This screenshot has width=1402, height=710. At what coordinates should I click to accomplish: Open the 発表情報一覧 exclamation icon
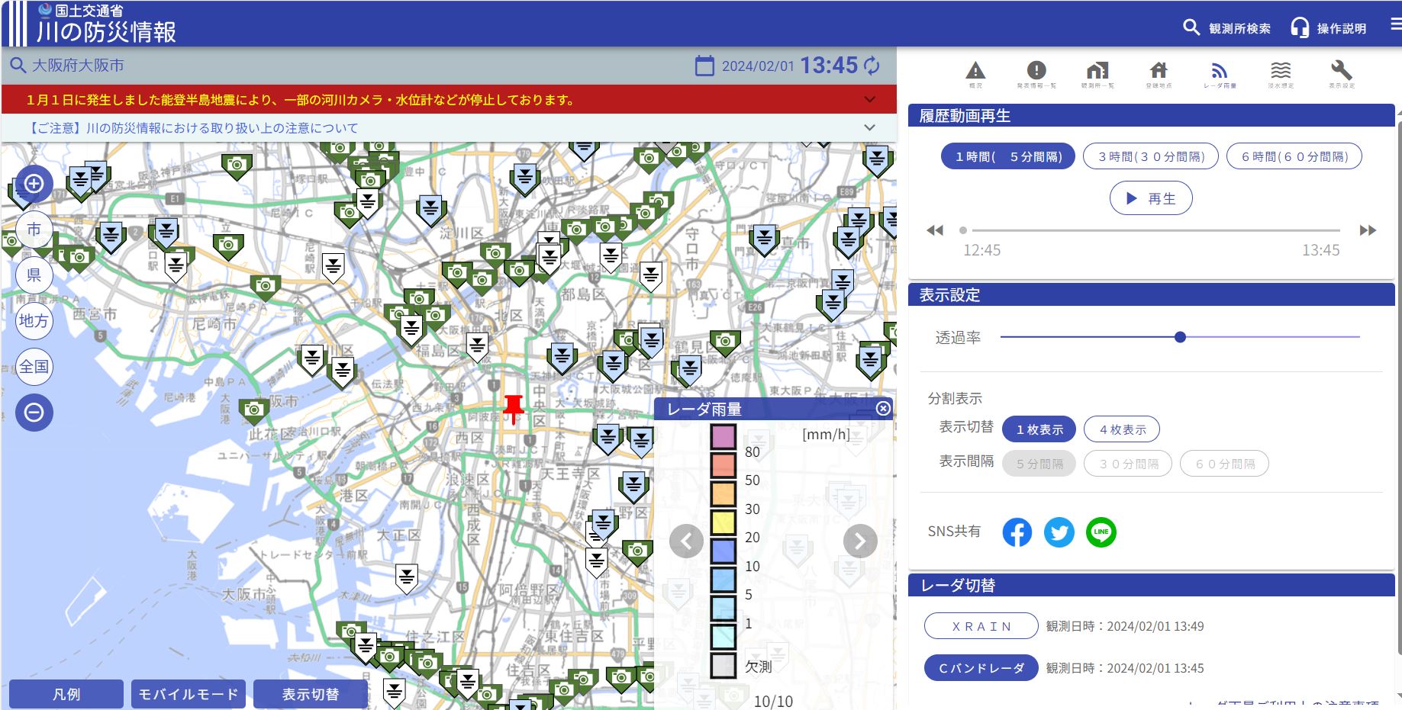click(x=1036, y=72)
